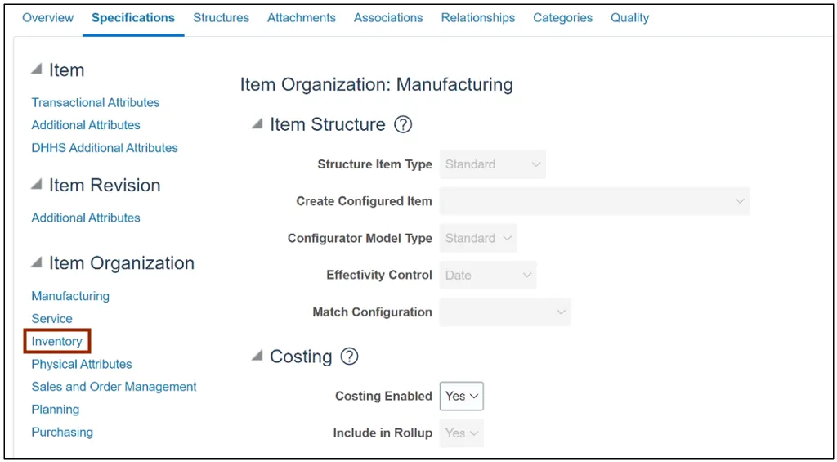Screen dimensions: 837x462
Task: Open the Costing Enabled dropdown
Action: tap(462, 397)
